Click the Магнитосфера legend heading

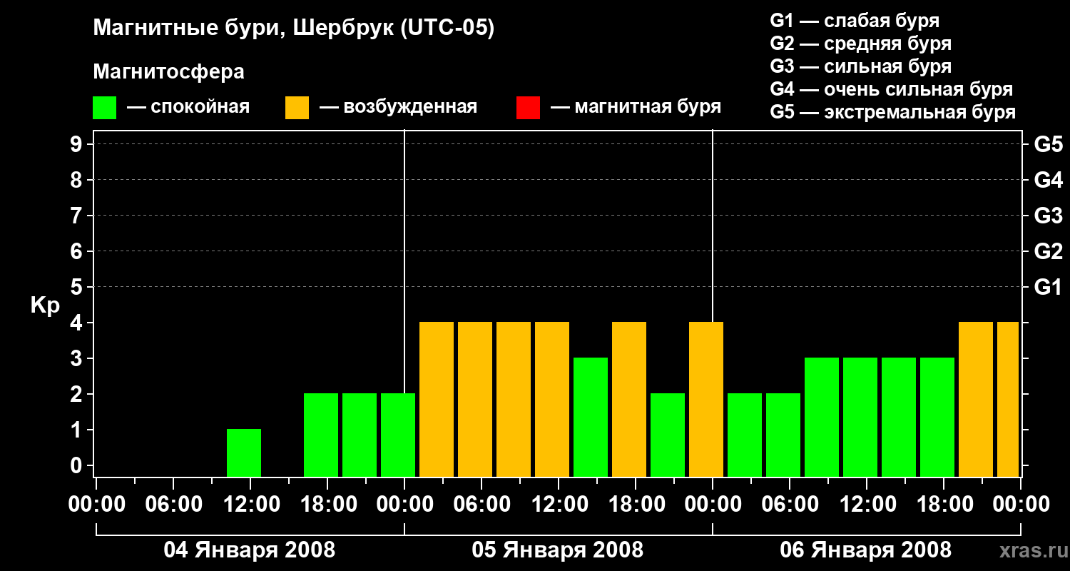coord(168,71)
